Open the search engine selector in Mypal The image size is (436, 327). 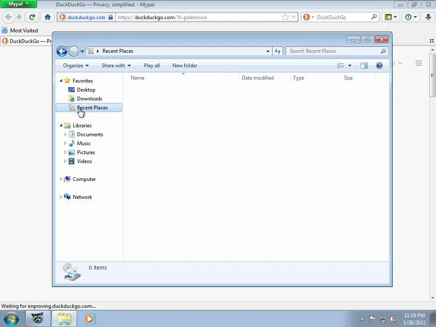[309, 17]
